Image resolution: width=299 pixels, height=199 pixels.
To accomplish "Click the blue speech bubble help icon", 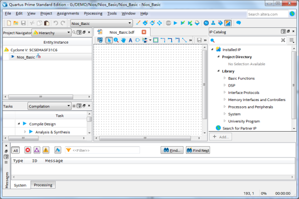I will click(238, 23).
